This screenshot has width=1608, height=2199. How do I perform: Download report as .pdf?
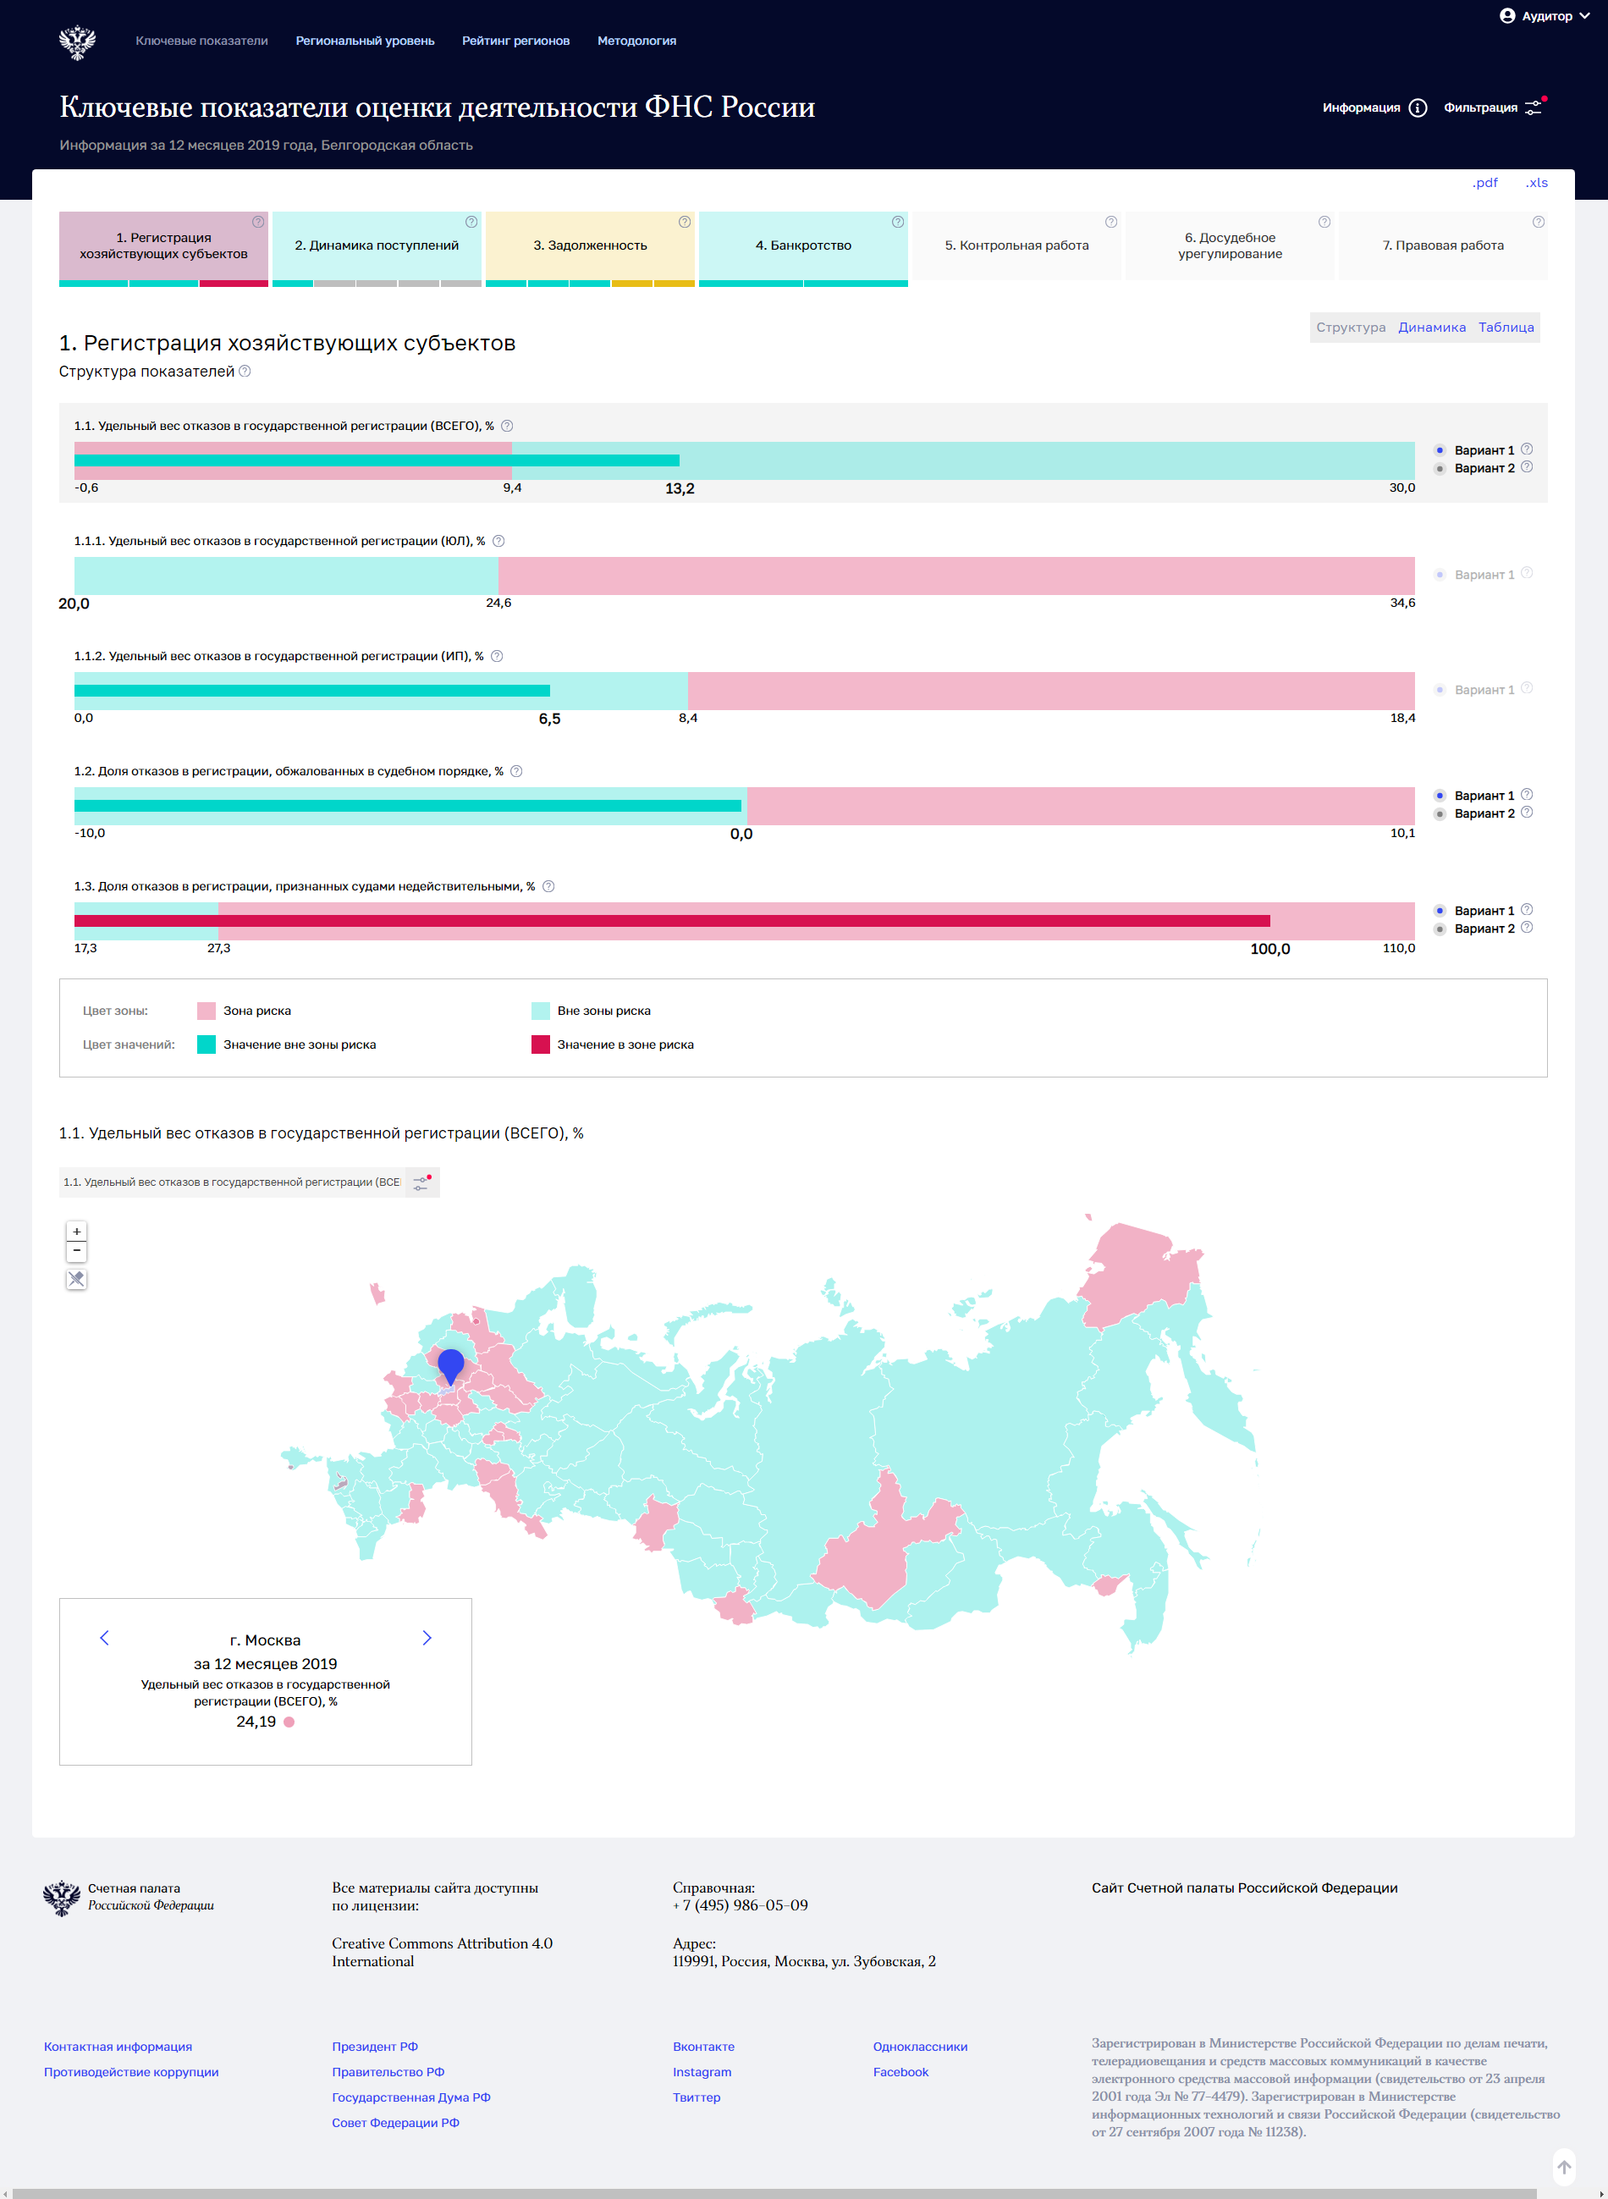(1484, 183)
